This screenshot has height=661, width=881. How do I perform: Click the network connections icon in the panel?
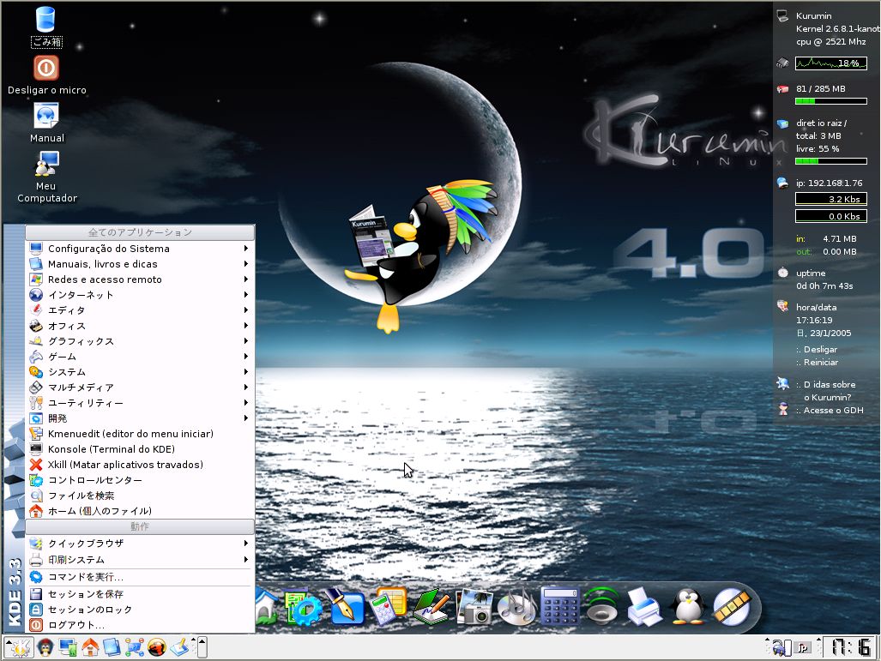click(135, 647)
